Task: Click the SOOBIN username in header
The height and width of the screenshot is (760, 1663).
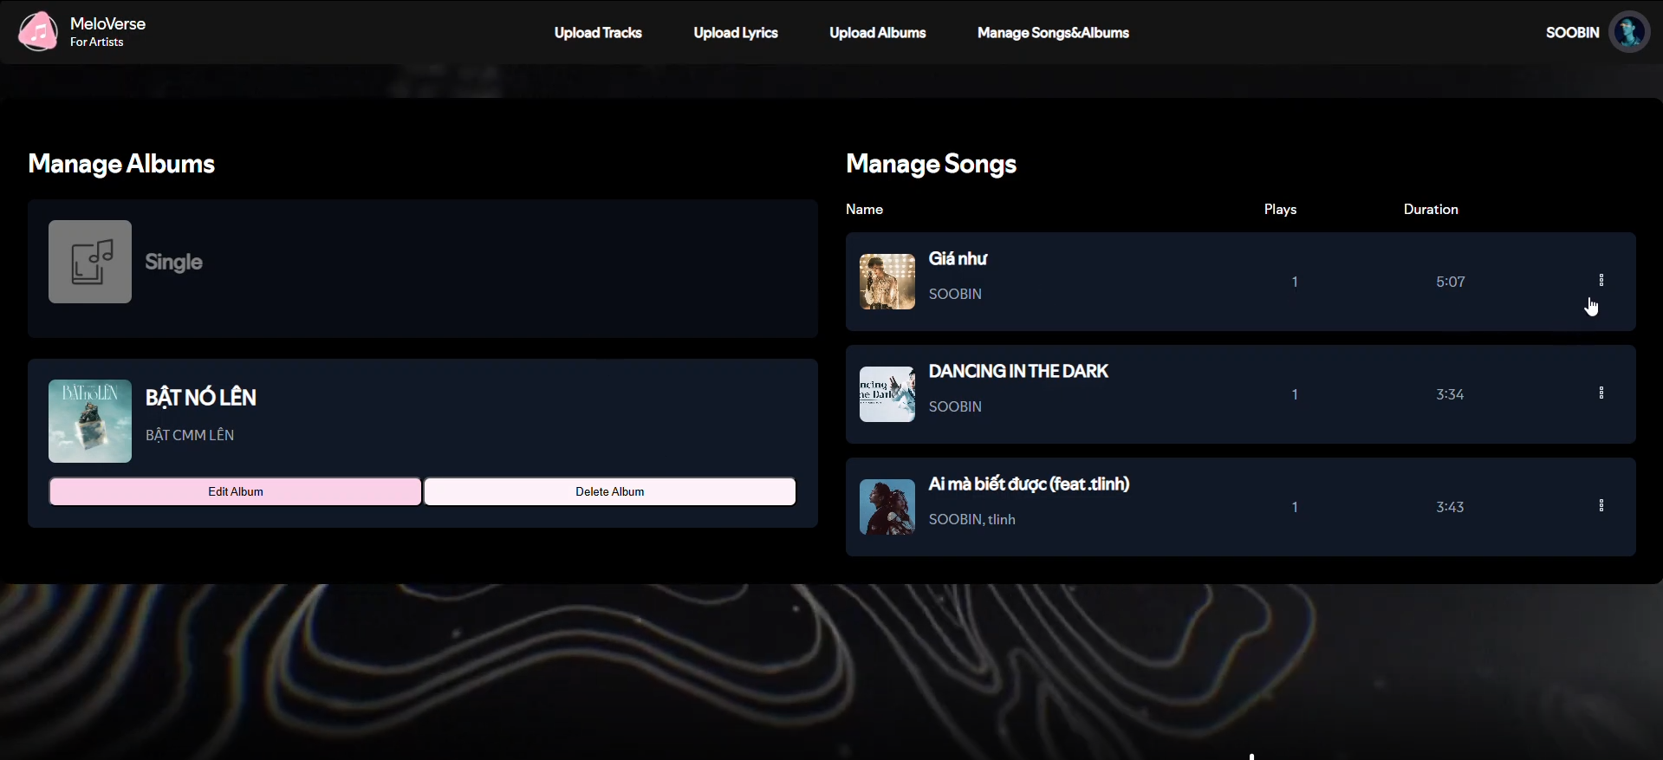Action: [x=1572, y=33]
